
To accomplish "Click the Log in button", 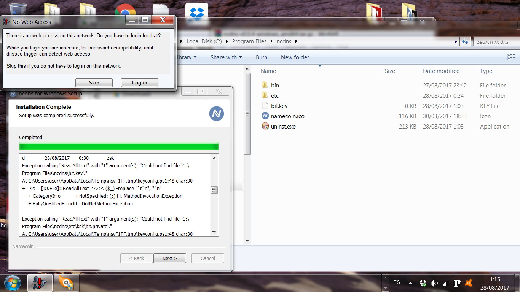I will 139,83.
